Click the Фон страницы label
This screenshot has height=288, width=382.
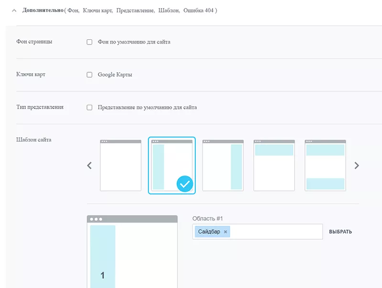point(34,42)
